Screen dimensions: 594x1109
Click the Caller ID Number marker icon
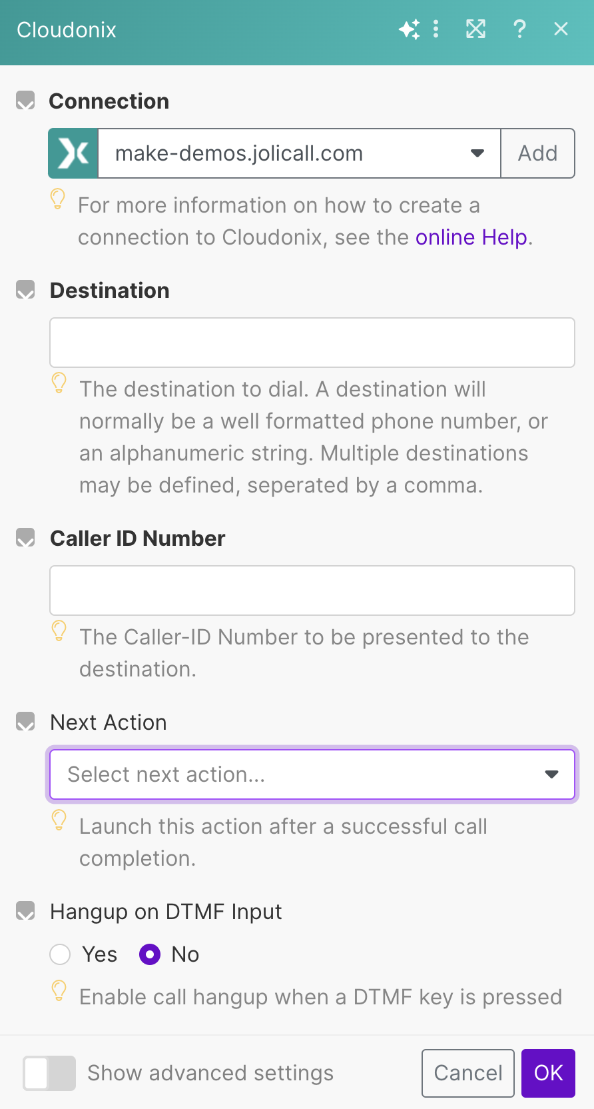click(25, 538)
